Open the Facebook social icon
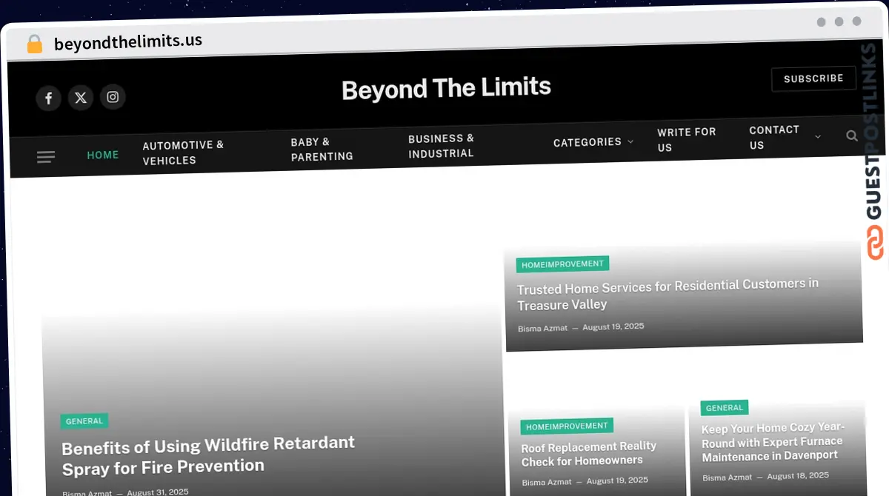The height and width of the screenshot is (496, 889). pyautogui.click(x=48, y=98)
